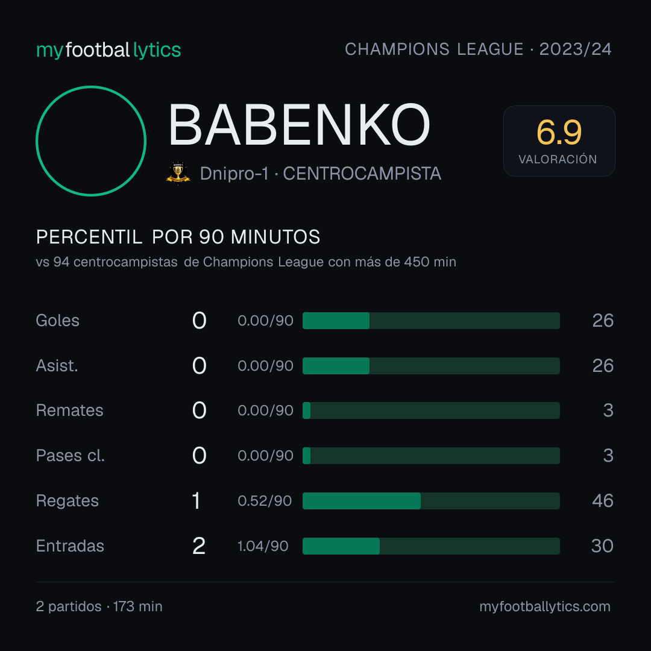Click the Goles stat label
This screenshot has width=651, height=651.
point(58,321)
